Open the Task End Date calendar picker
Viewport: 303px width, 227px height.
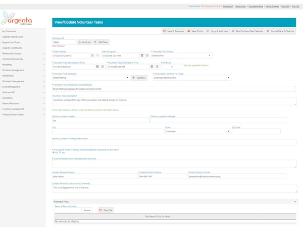pos(152,67)
